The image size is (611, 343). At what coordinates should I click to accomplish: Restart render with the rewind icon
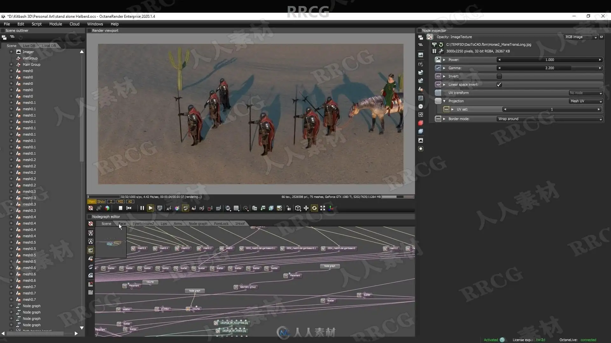click(129, 208)
